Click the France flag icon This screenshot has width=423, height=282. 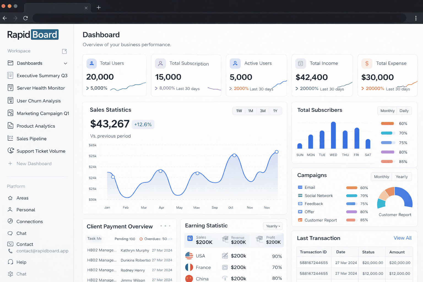(189, 267)
